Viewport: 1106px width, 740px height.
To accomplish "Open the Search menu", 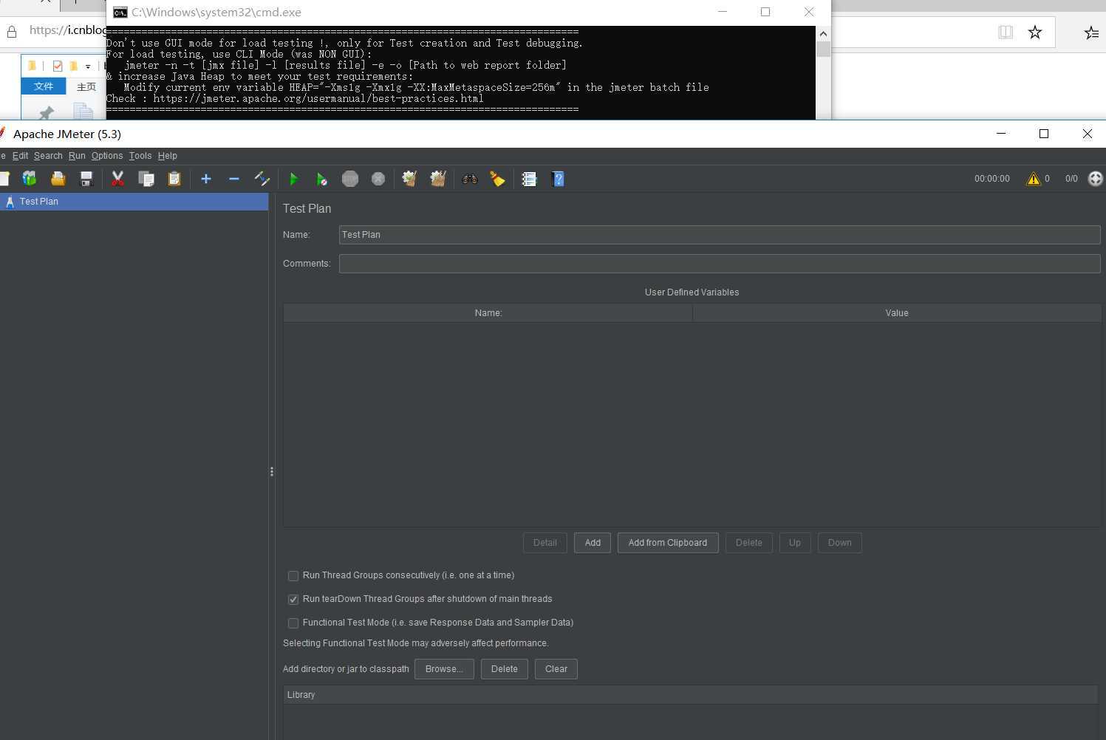I will pyautogui.click(x=48, y=156).
